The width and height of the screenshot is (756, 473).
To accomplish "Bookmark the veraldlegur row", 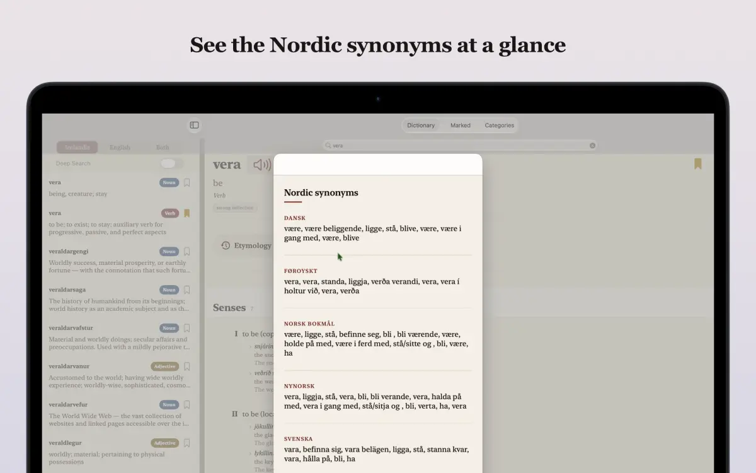I will [x=186, y=443].
